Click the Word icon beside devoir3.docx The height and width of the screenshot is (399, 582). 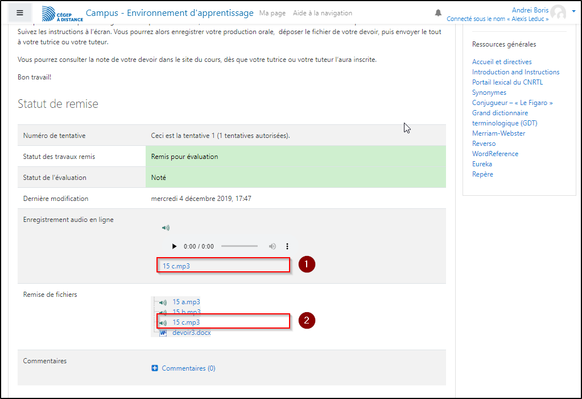(163, 333)
